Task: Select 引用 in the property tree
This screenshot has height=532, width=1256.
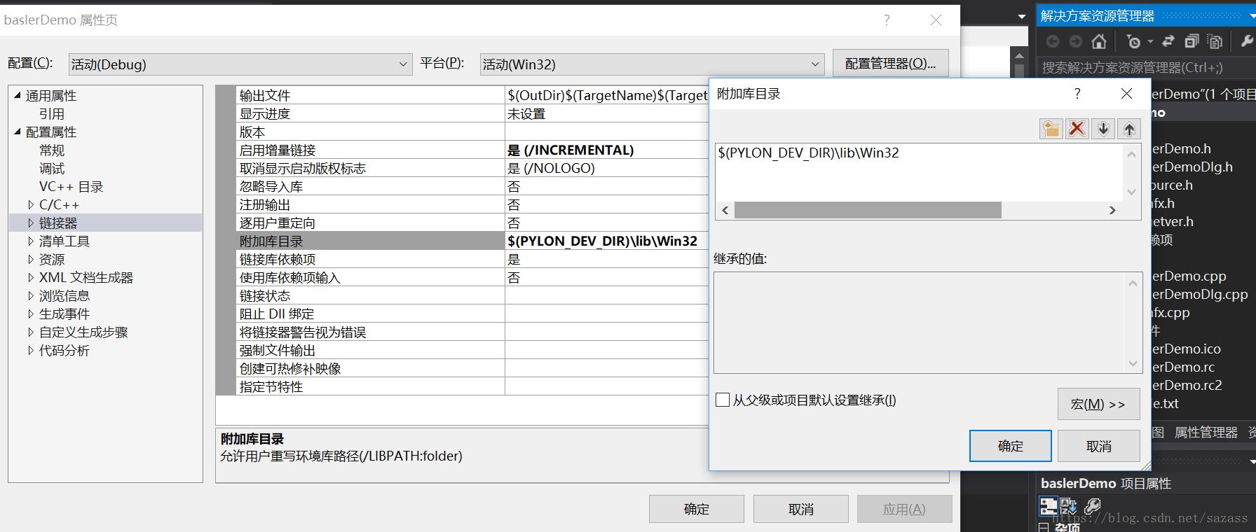Action: click(x=52, y=113)
